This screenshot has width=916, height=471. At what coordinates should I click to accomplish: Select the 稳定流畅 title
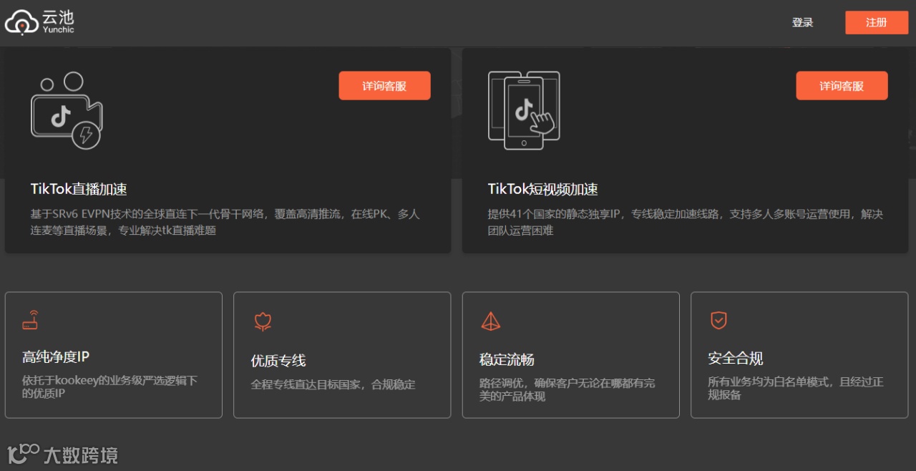click(x=507, y=359)
